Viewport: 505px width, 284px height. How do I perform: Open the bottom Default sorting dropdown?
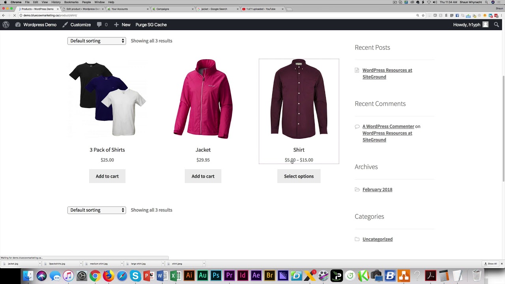point(97,210)
